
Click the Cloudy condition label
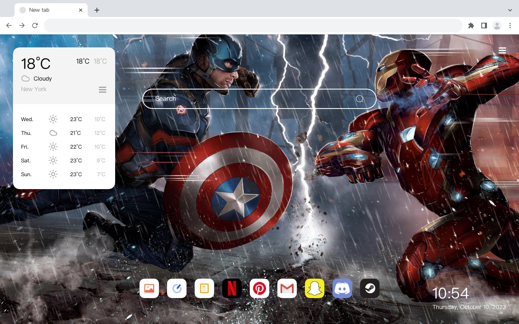coord(43,79)
